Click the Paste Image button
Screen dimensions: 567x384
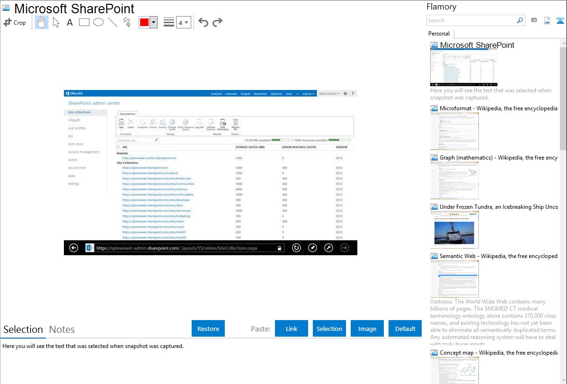click(367, 329)
